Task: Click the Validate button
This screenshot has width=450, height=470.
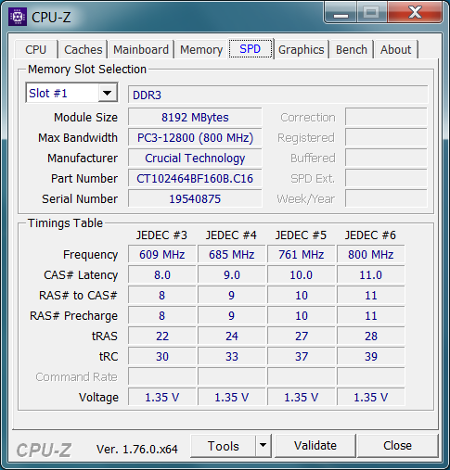Action: [x=315, y=445]
